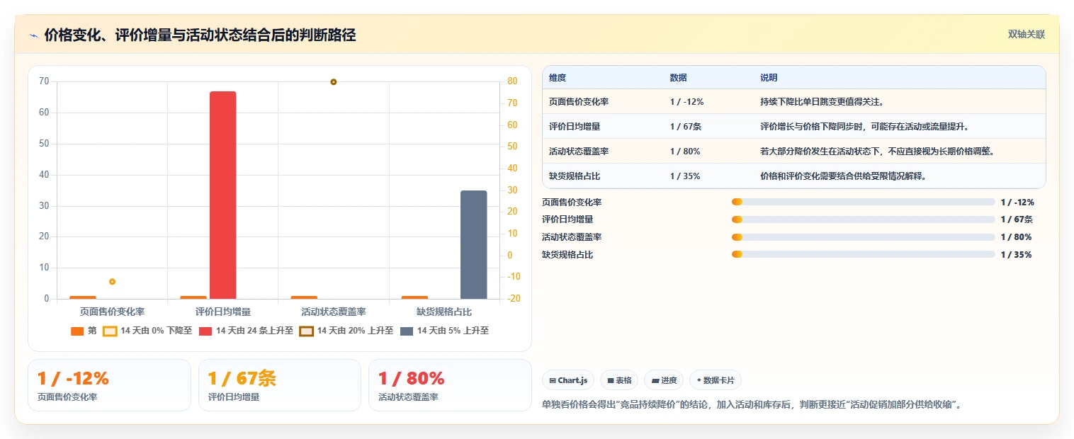Click table cell 缺货规格占比

[575, 176]
